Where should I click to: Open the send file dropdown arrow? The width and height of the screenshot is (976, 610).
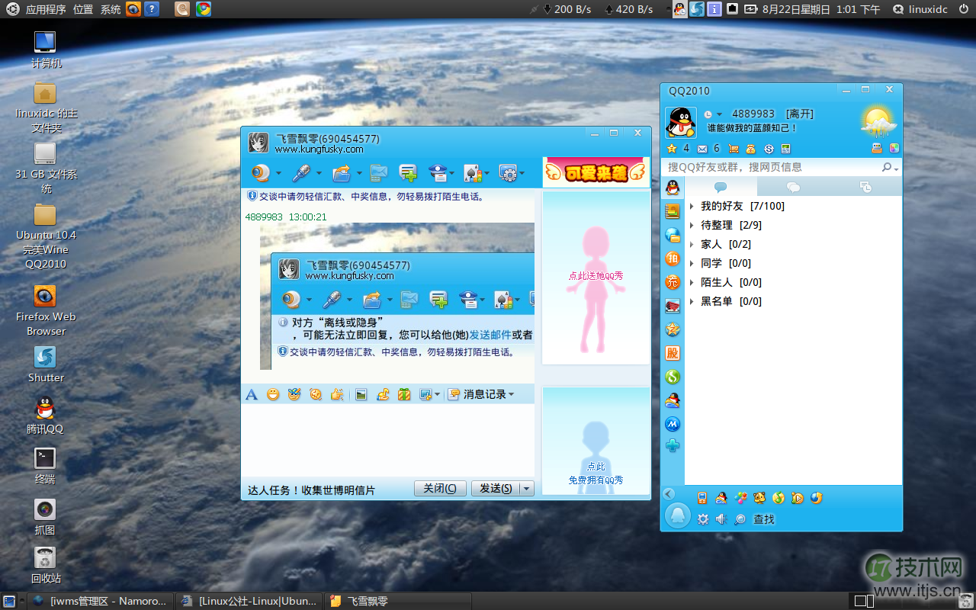(x=358, y=174)
